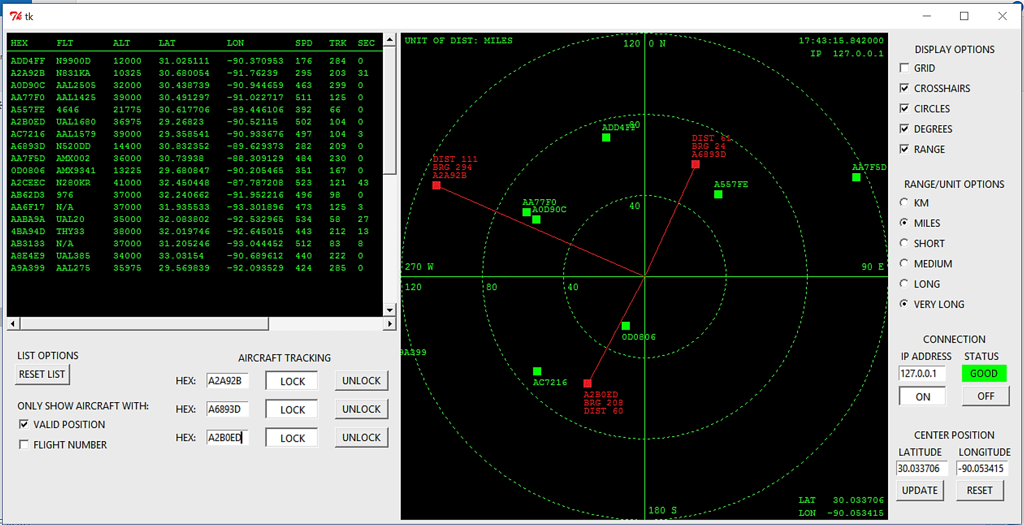The height and width of the screenshot is (525, 1024).
Task: Disable the RANGE display checkbox
Action: coord(904,149)
